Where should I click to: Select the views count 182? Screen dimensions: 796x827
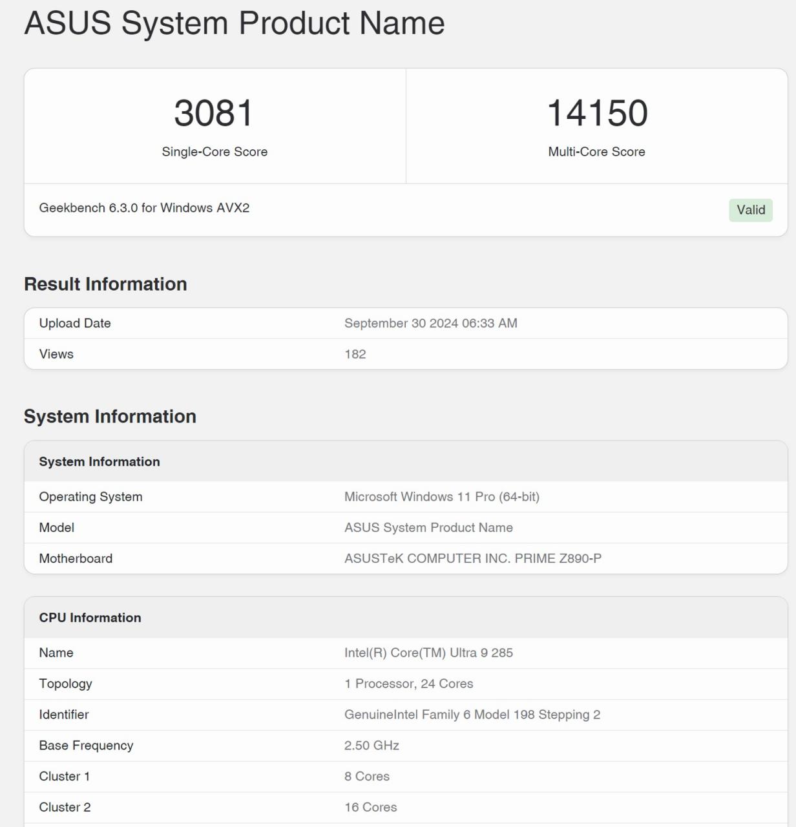[x=355, y=354]
